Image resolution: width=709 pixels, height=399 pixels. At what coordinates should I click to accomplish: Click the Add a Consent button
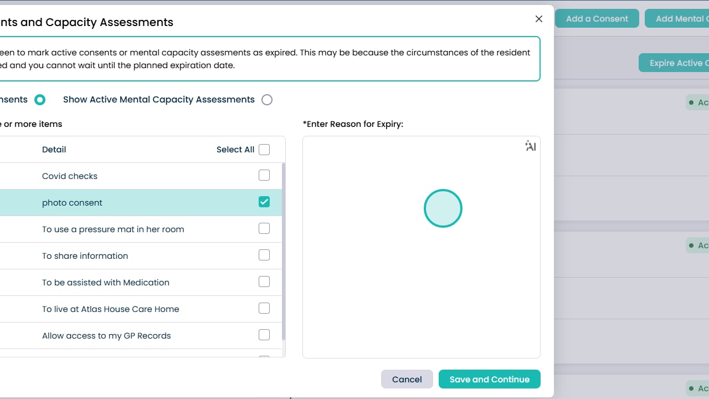click(597, 19)
